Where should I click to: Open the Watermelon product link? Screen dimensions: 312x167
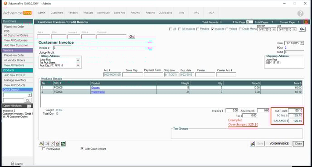[x=98, y=92]
